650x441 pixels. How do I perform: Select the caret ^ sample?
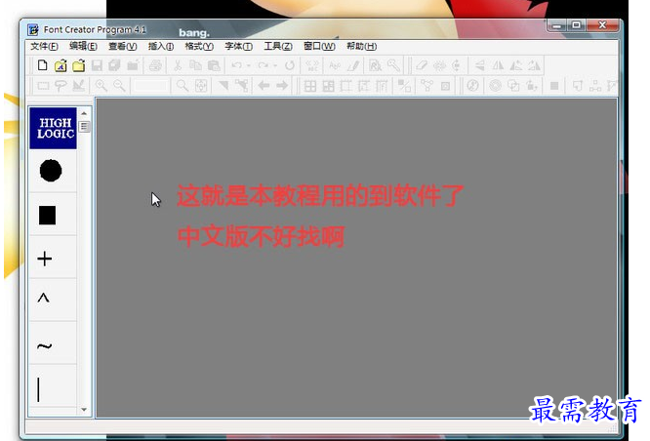click(44, 298)
